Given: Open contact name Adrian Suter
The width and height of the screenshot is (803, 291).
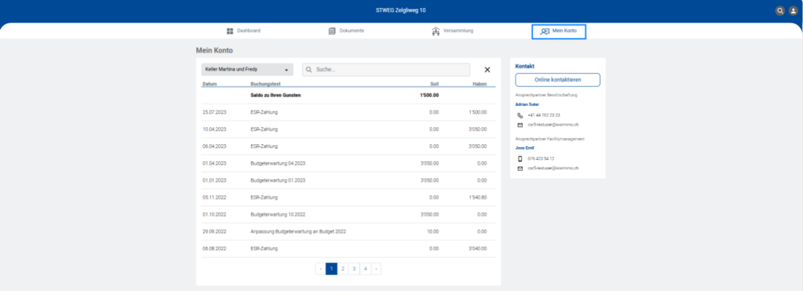Looking at the screenshot, I should [527, 104].
